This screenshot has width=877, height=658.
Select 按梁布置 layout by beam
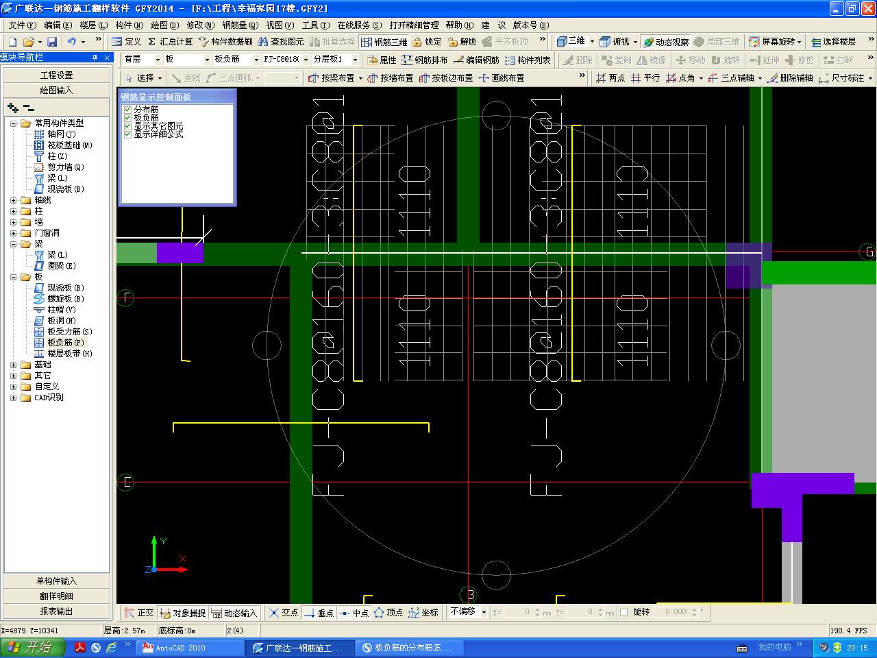pyautogui.click(x=332, y=78)
